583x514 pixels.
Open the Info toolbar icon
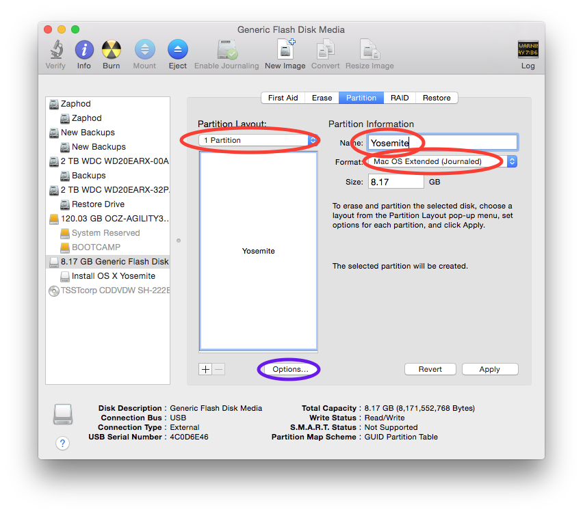click(84, 49)
